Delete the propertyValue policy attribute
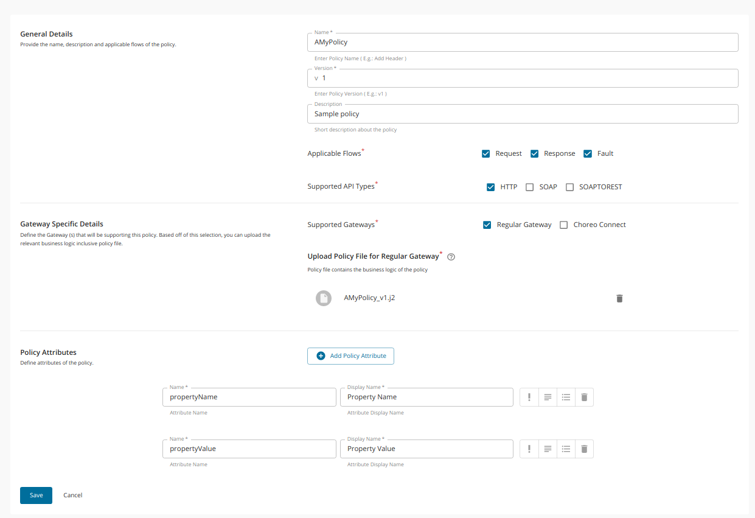The height and width of the screenshot is (518, 755). tap(584, 449)
